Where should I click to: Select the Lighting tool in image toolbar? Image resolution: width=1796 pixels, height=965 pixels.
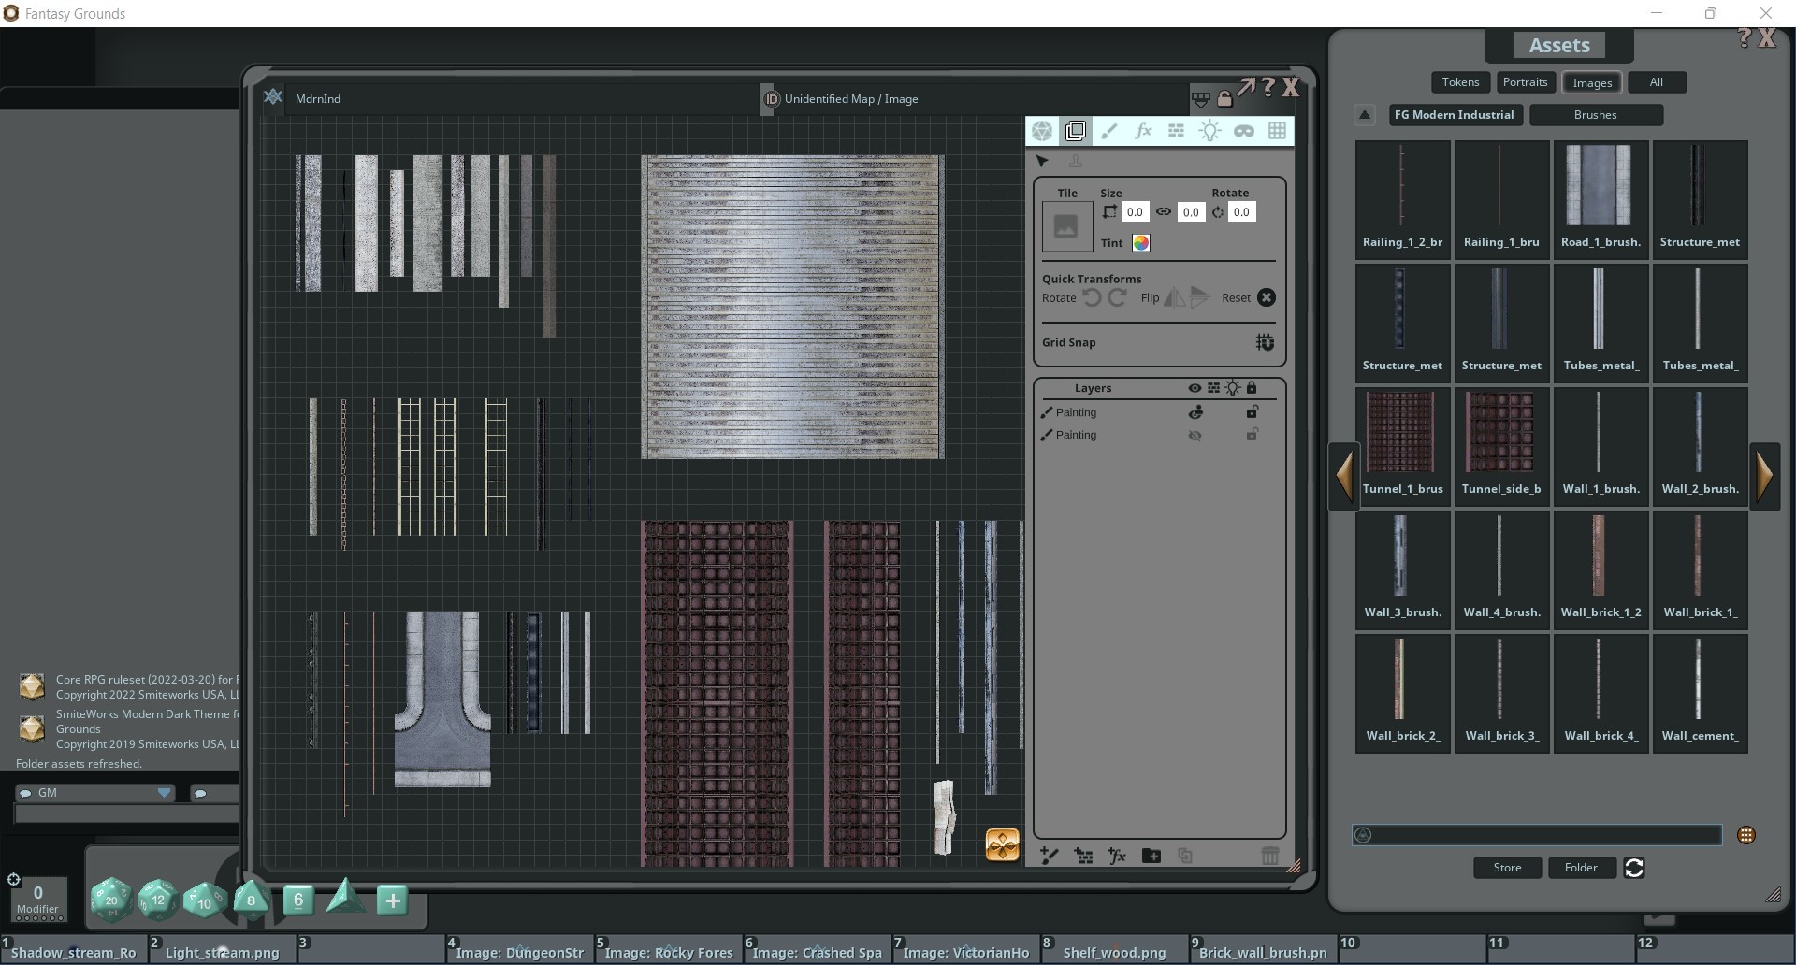pyautogui.click(x=1210, y=131)
